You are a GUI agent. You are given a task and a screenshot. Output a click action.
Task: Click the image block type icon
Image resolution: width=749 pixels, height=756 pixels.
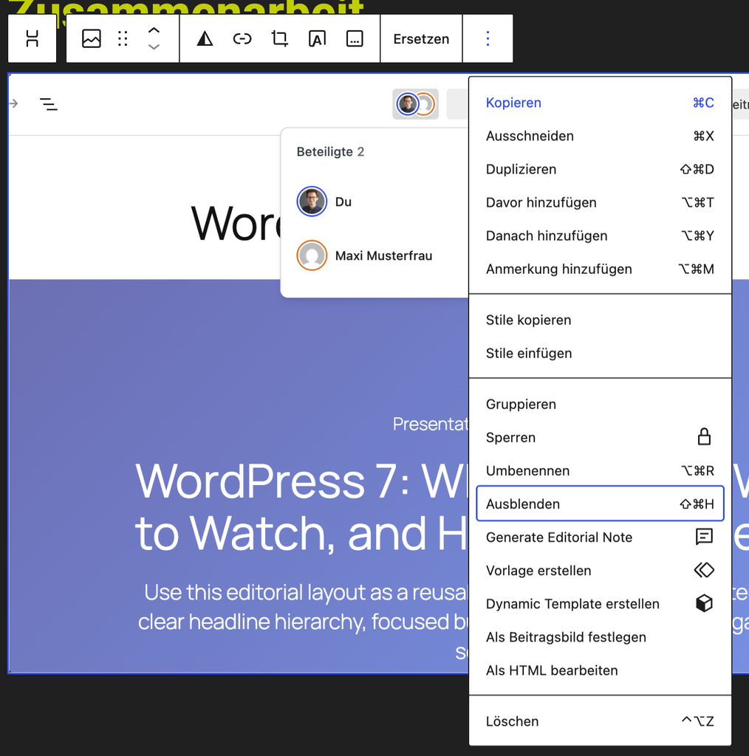pyautogui.click(x=91, y=38)
